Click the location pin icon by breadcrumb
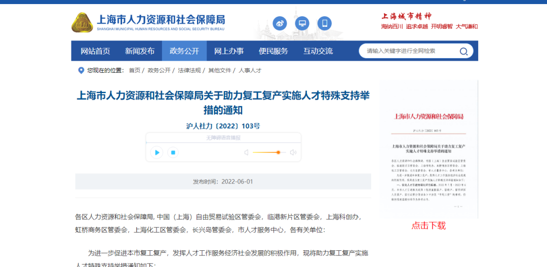The image size is (547, 267). [x=81, y=70]
